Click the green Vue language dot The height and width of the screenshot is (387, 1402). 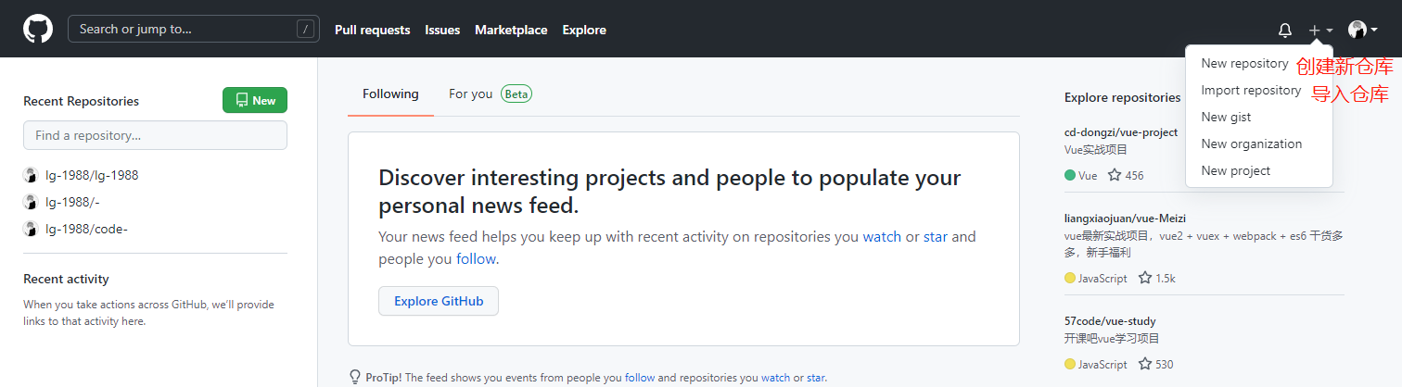pyautogui.click(x=1070, y=175)
